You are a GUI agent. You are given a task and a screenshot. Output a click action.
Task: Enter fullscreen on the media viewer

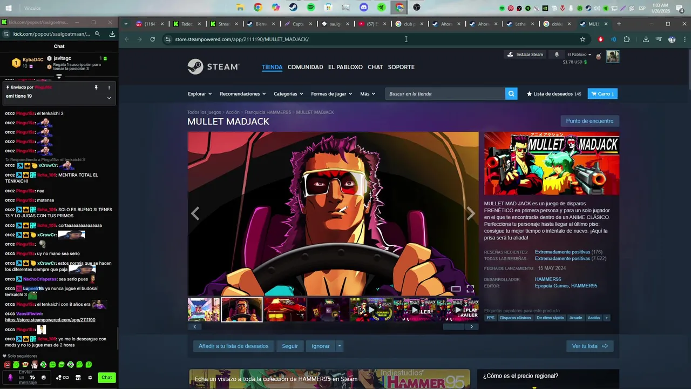470,289
